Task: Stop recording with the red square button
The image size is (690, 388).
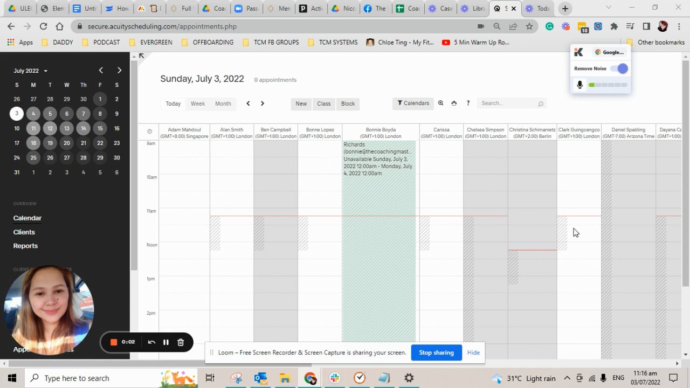Action: pos(114,342)
